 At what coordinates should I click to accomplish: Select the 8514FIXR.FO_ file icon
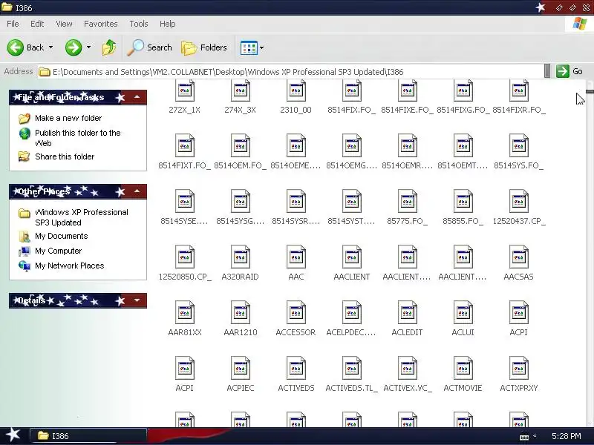(518, 90)
